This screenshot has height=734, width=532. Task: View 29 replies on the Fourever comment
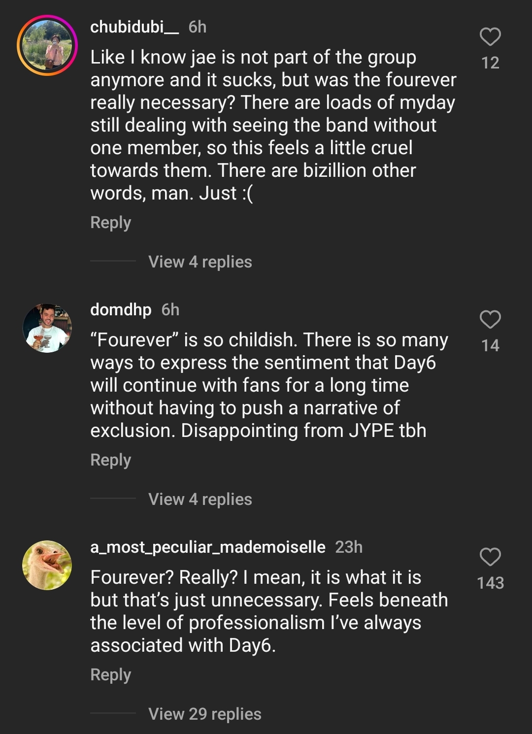coord(205,714)
